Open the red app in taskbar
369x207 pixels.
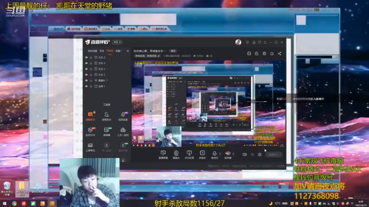click(x=24, y=204)
